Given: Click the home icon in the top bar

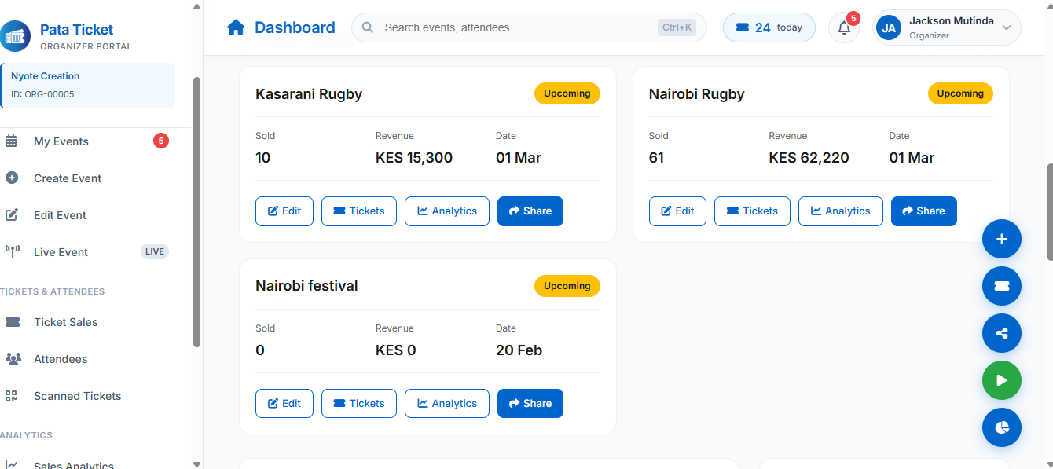Looking at the screenshot, I should pos(236,27).
